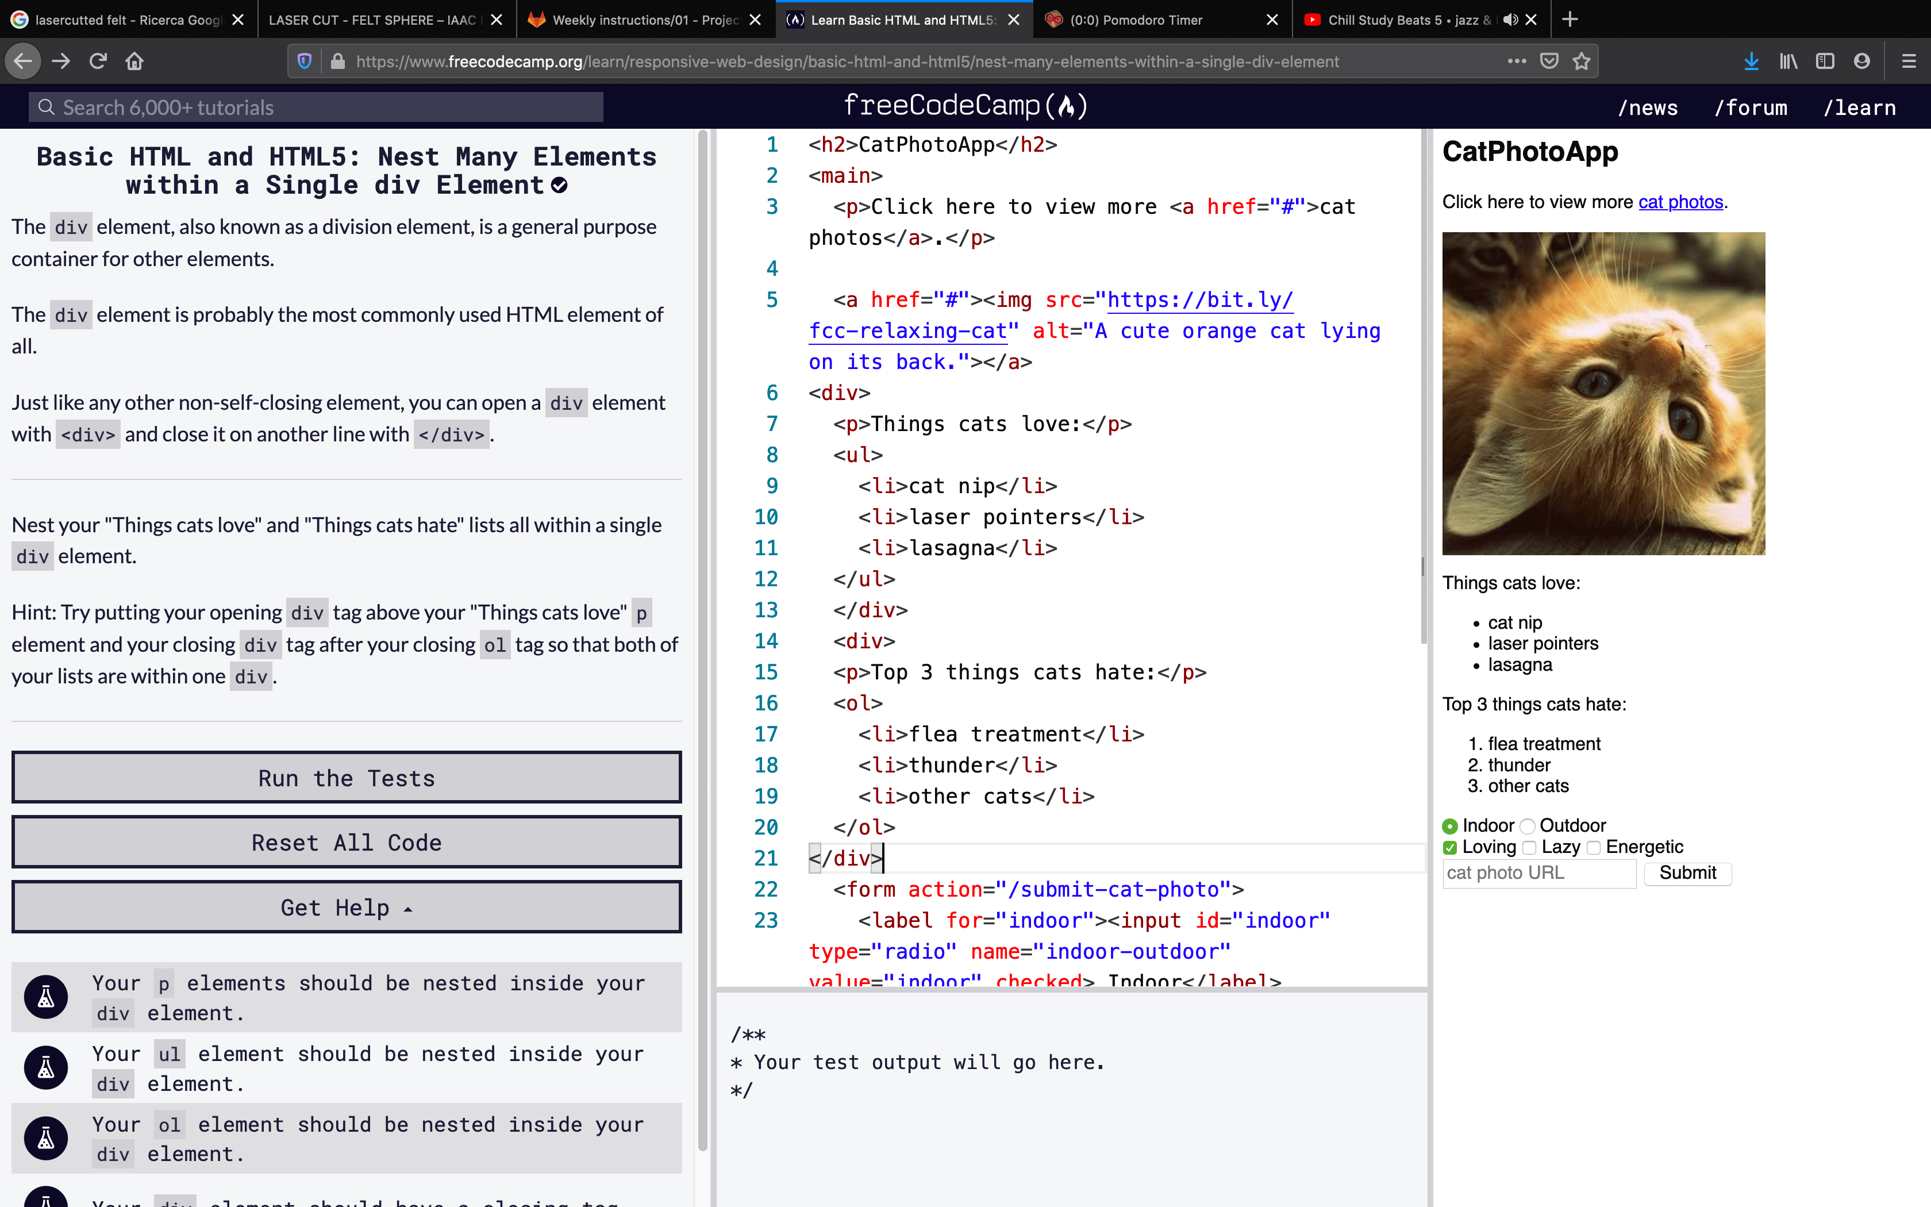Open the /learn navigation link
The width and height of the screenshot is (1931, 1207).
point(1859,107)
